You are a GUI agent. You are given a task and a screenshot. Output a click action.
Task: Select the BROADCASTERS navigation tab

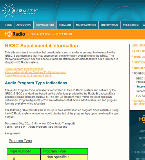click(45, 25)
